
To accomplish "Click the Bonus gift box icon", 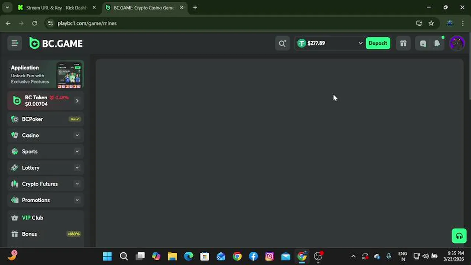I will click(15, 234).
